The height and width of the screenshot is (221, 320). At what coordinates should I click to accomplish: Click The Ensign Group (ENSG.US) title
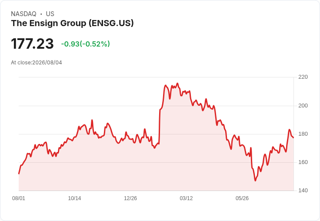click(x=72, y=23)
